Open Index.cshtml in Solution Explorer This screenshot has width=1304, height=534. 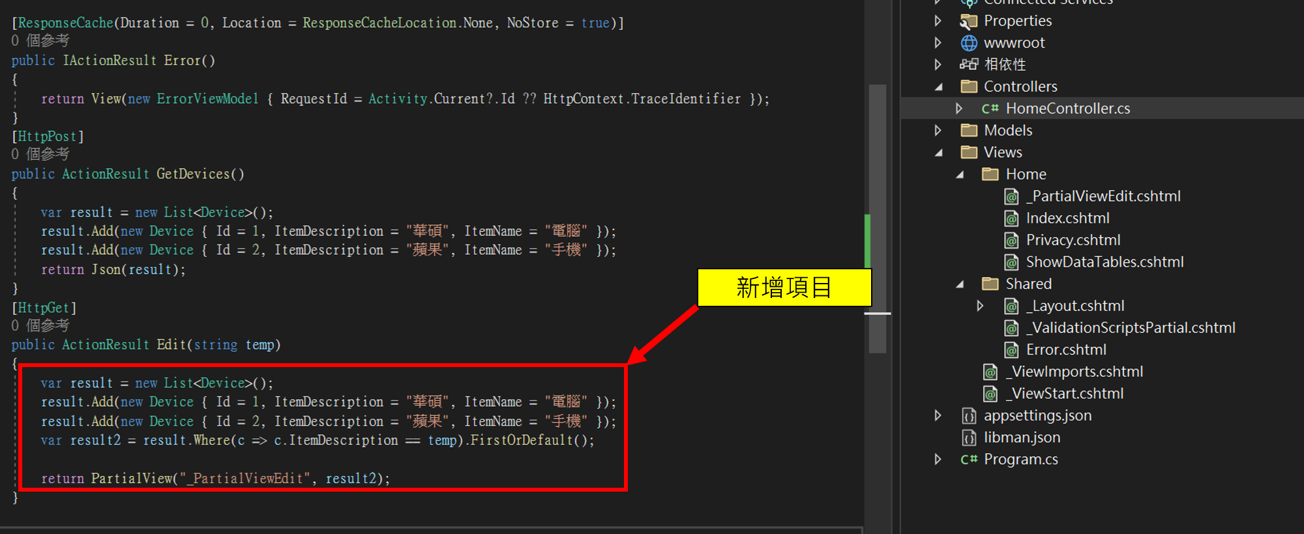pos(1067,218)
